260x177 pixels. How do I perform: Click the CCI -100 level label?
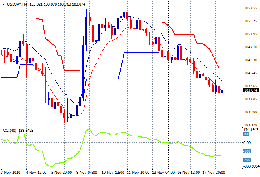click(247, 151)
